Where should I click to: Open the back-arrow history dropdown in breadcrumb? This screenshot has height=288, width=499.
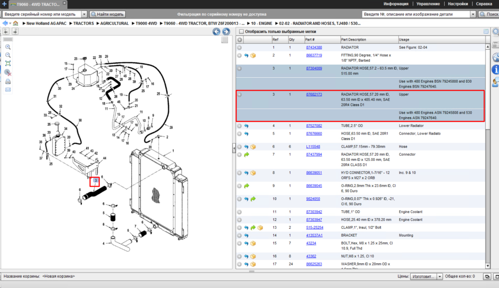(10, 23)
